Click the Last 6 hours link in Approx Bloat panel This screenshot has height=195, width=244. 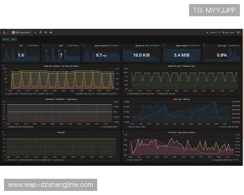tap(194, 45)
